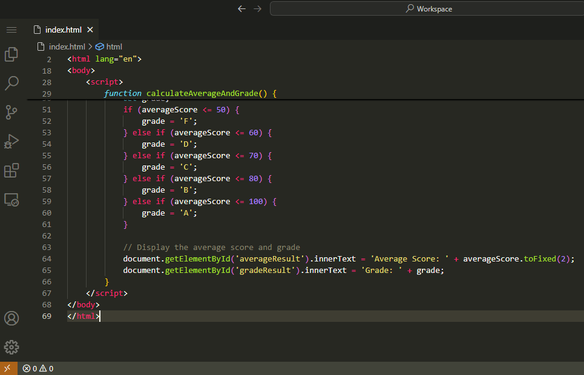Open the Remote Explorer view
The image size is (584, 375).
point(11,199)
